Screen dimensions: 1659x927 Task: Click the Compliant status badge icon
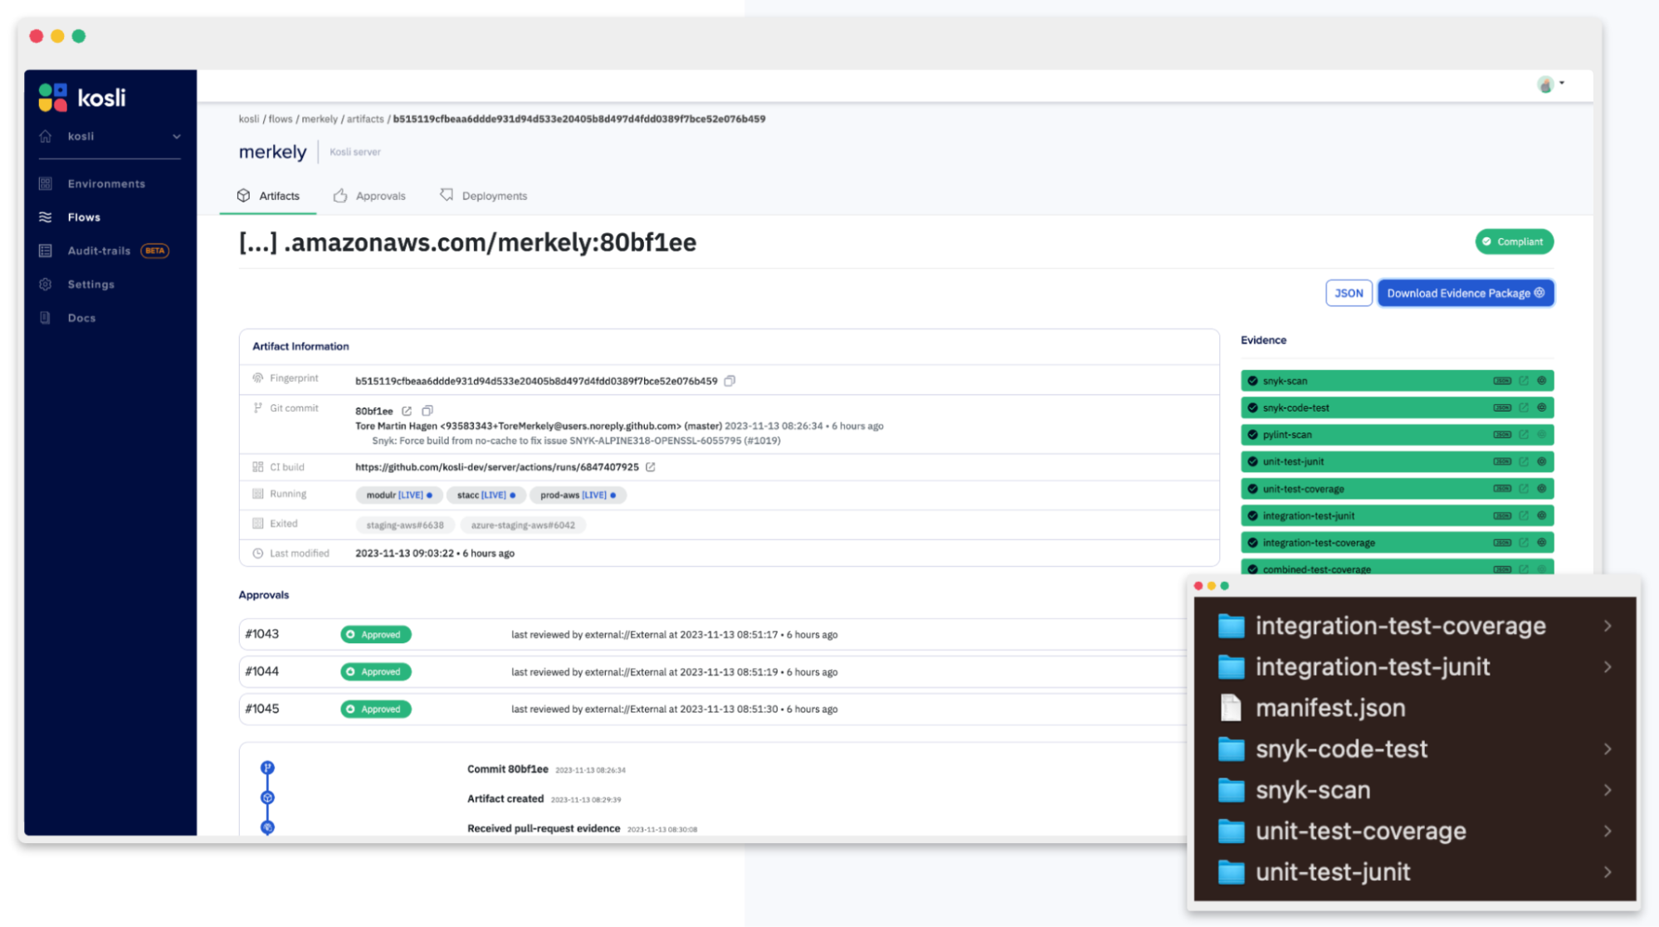[1487, 242]
